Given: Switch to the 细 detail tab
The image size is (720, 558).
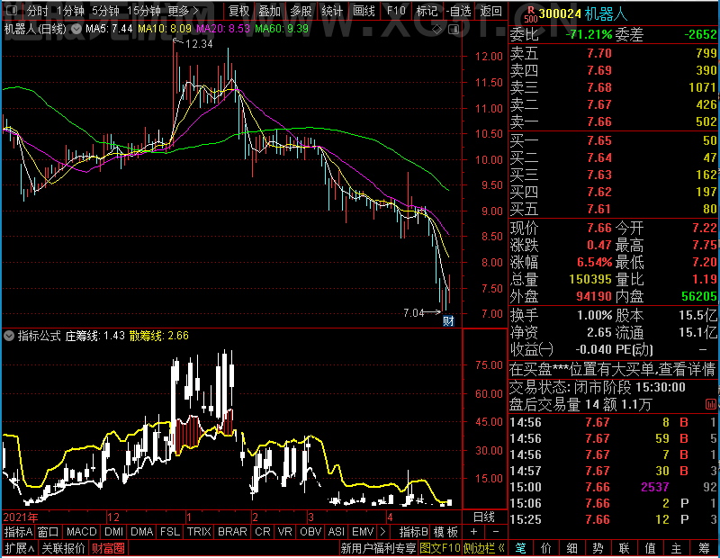Looking at the screenshot, I should pos(571,548).
